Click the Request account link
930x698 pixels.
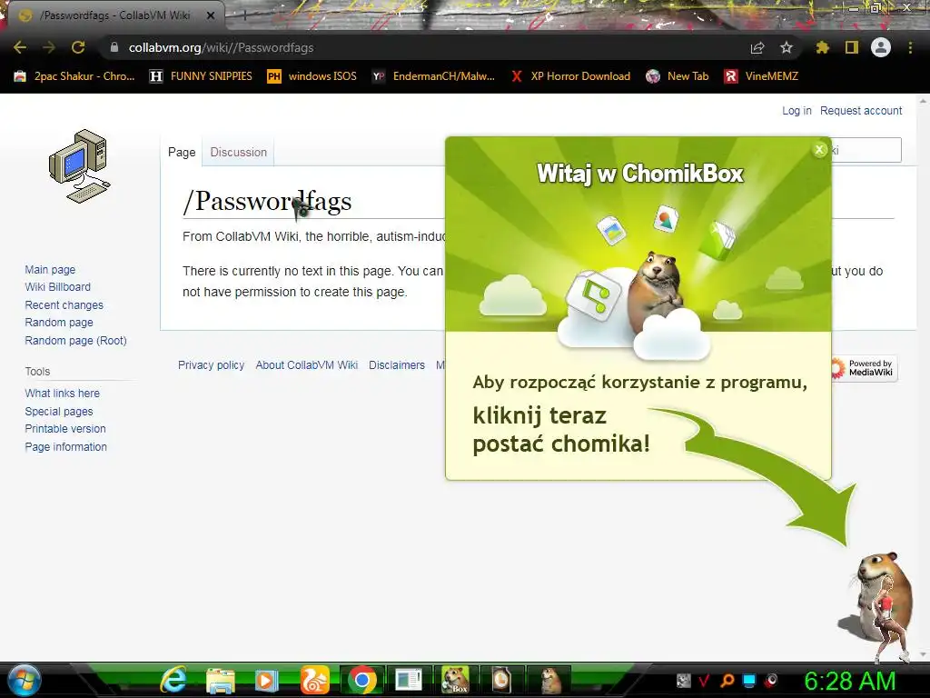pos(861,110)
